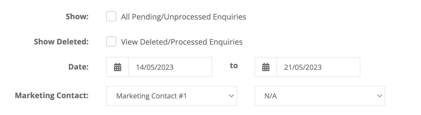Focus the end date field 21/05/2023
The width and height of the screenshot is (421, 115).
318,67
